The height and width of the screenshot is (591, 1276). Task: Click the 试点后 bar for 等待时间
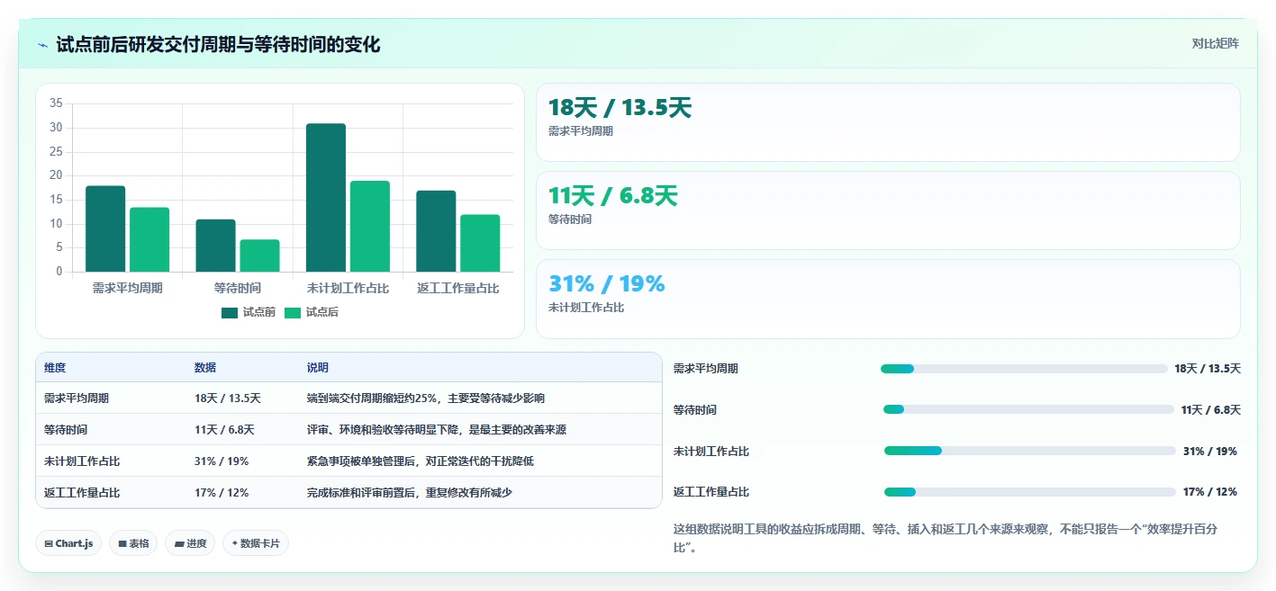[x=259, y=255]
